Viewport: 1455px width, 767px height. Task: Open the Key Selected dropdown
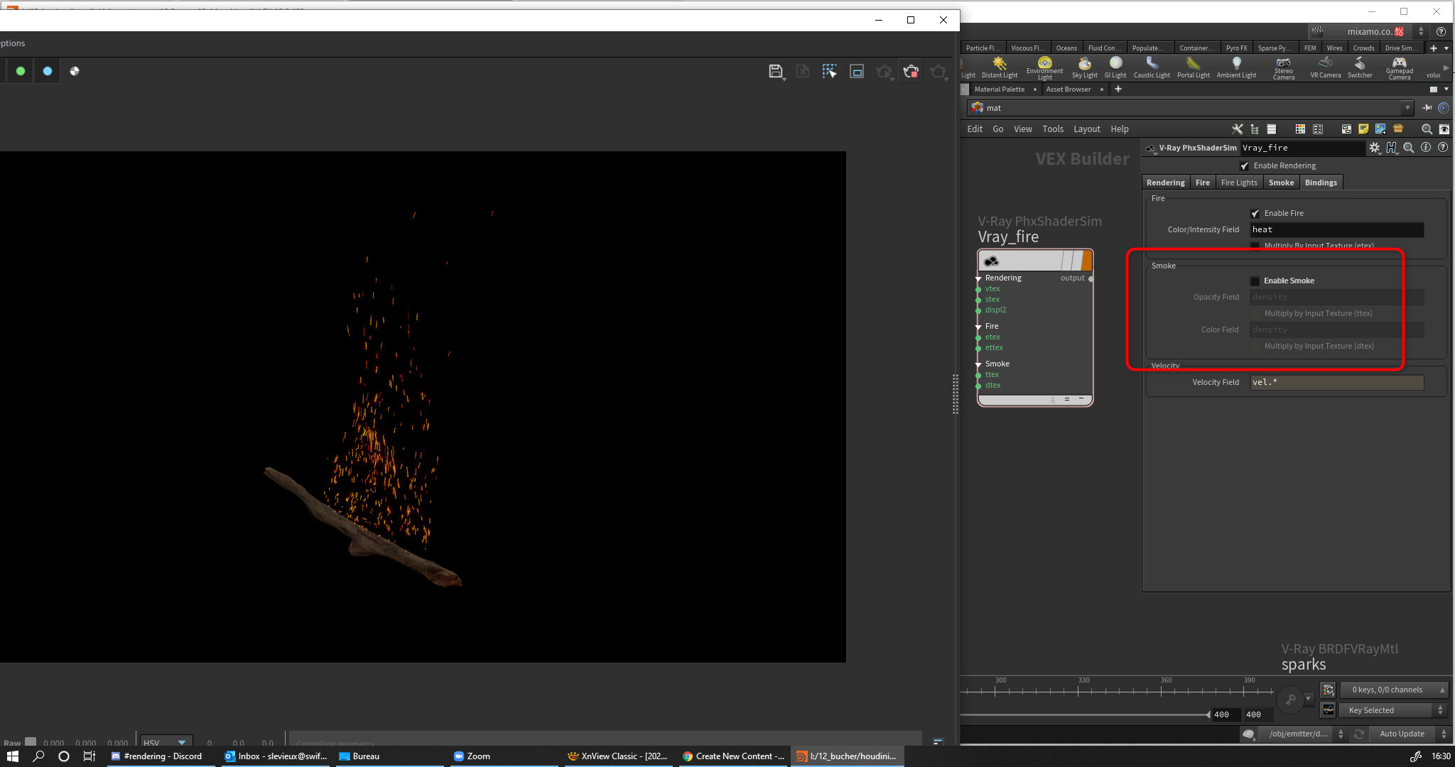1393,710
